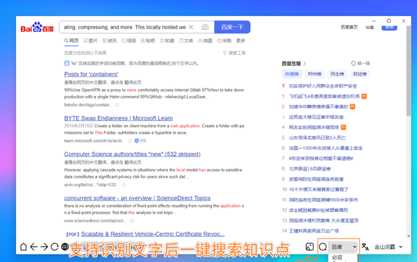The height and width of the screenshot is (262, 417).
Task: Select the 民生榜 hot list tab
Action: [x=337, y=74]
